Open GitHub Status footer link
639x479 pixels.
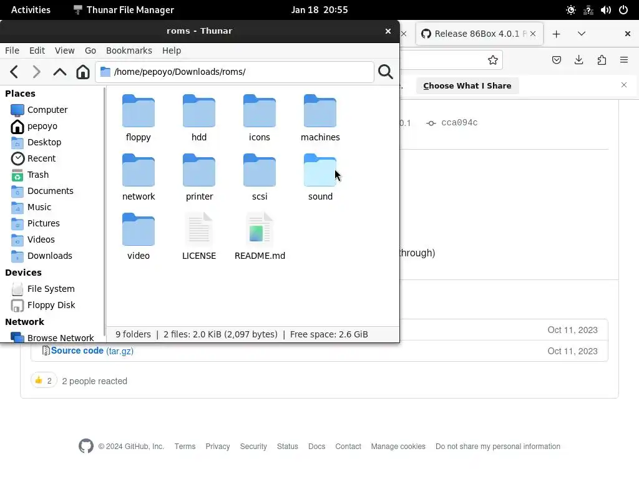pos(288,447)
